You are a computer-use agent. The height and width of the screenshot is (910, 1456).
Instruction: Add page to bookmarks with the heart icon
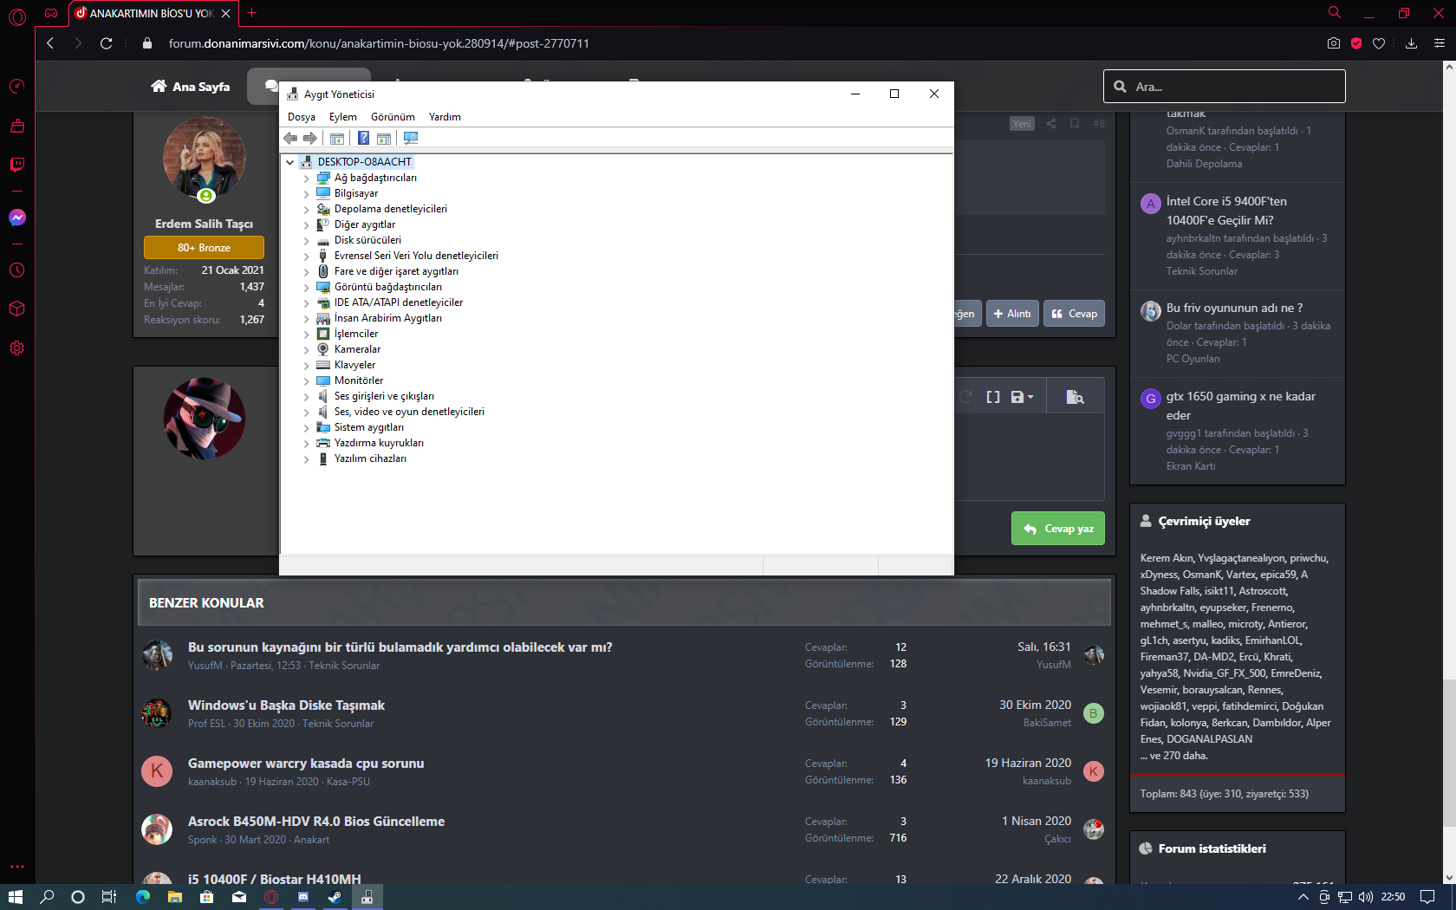point(1379,43)
